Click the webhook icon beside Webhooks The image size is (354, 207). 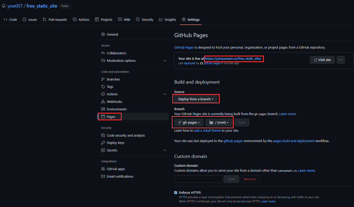[103, 102]
